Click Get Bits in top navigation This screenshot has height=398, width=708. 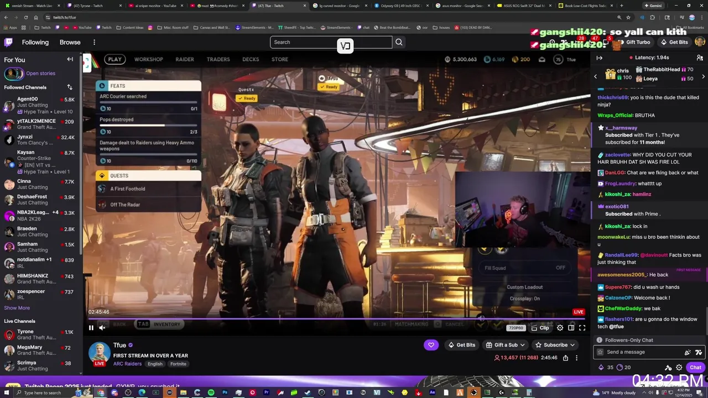[x=674, y=42]
